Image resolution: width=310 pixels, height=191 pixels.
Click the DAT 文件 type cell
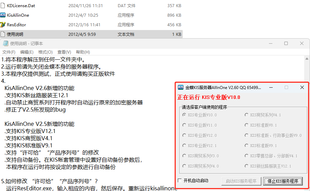[127, 6]
